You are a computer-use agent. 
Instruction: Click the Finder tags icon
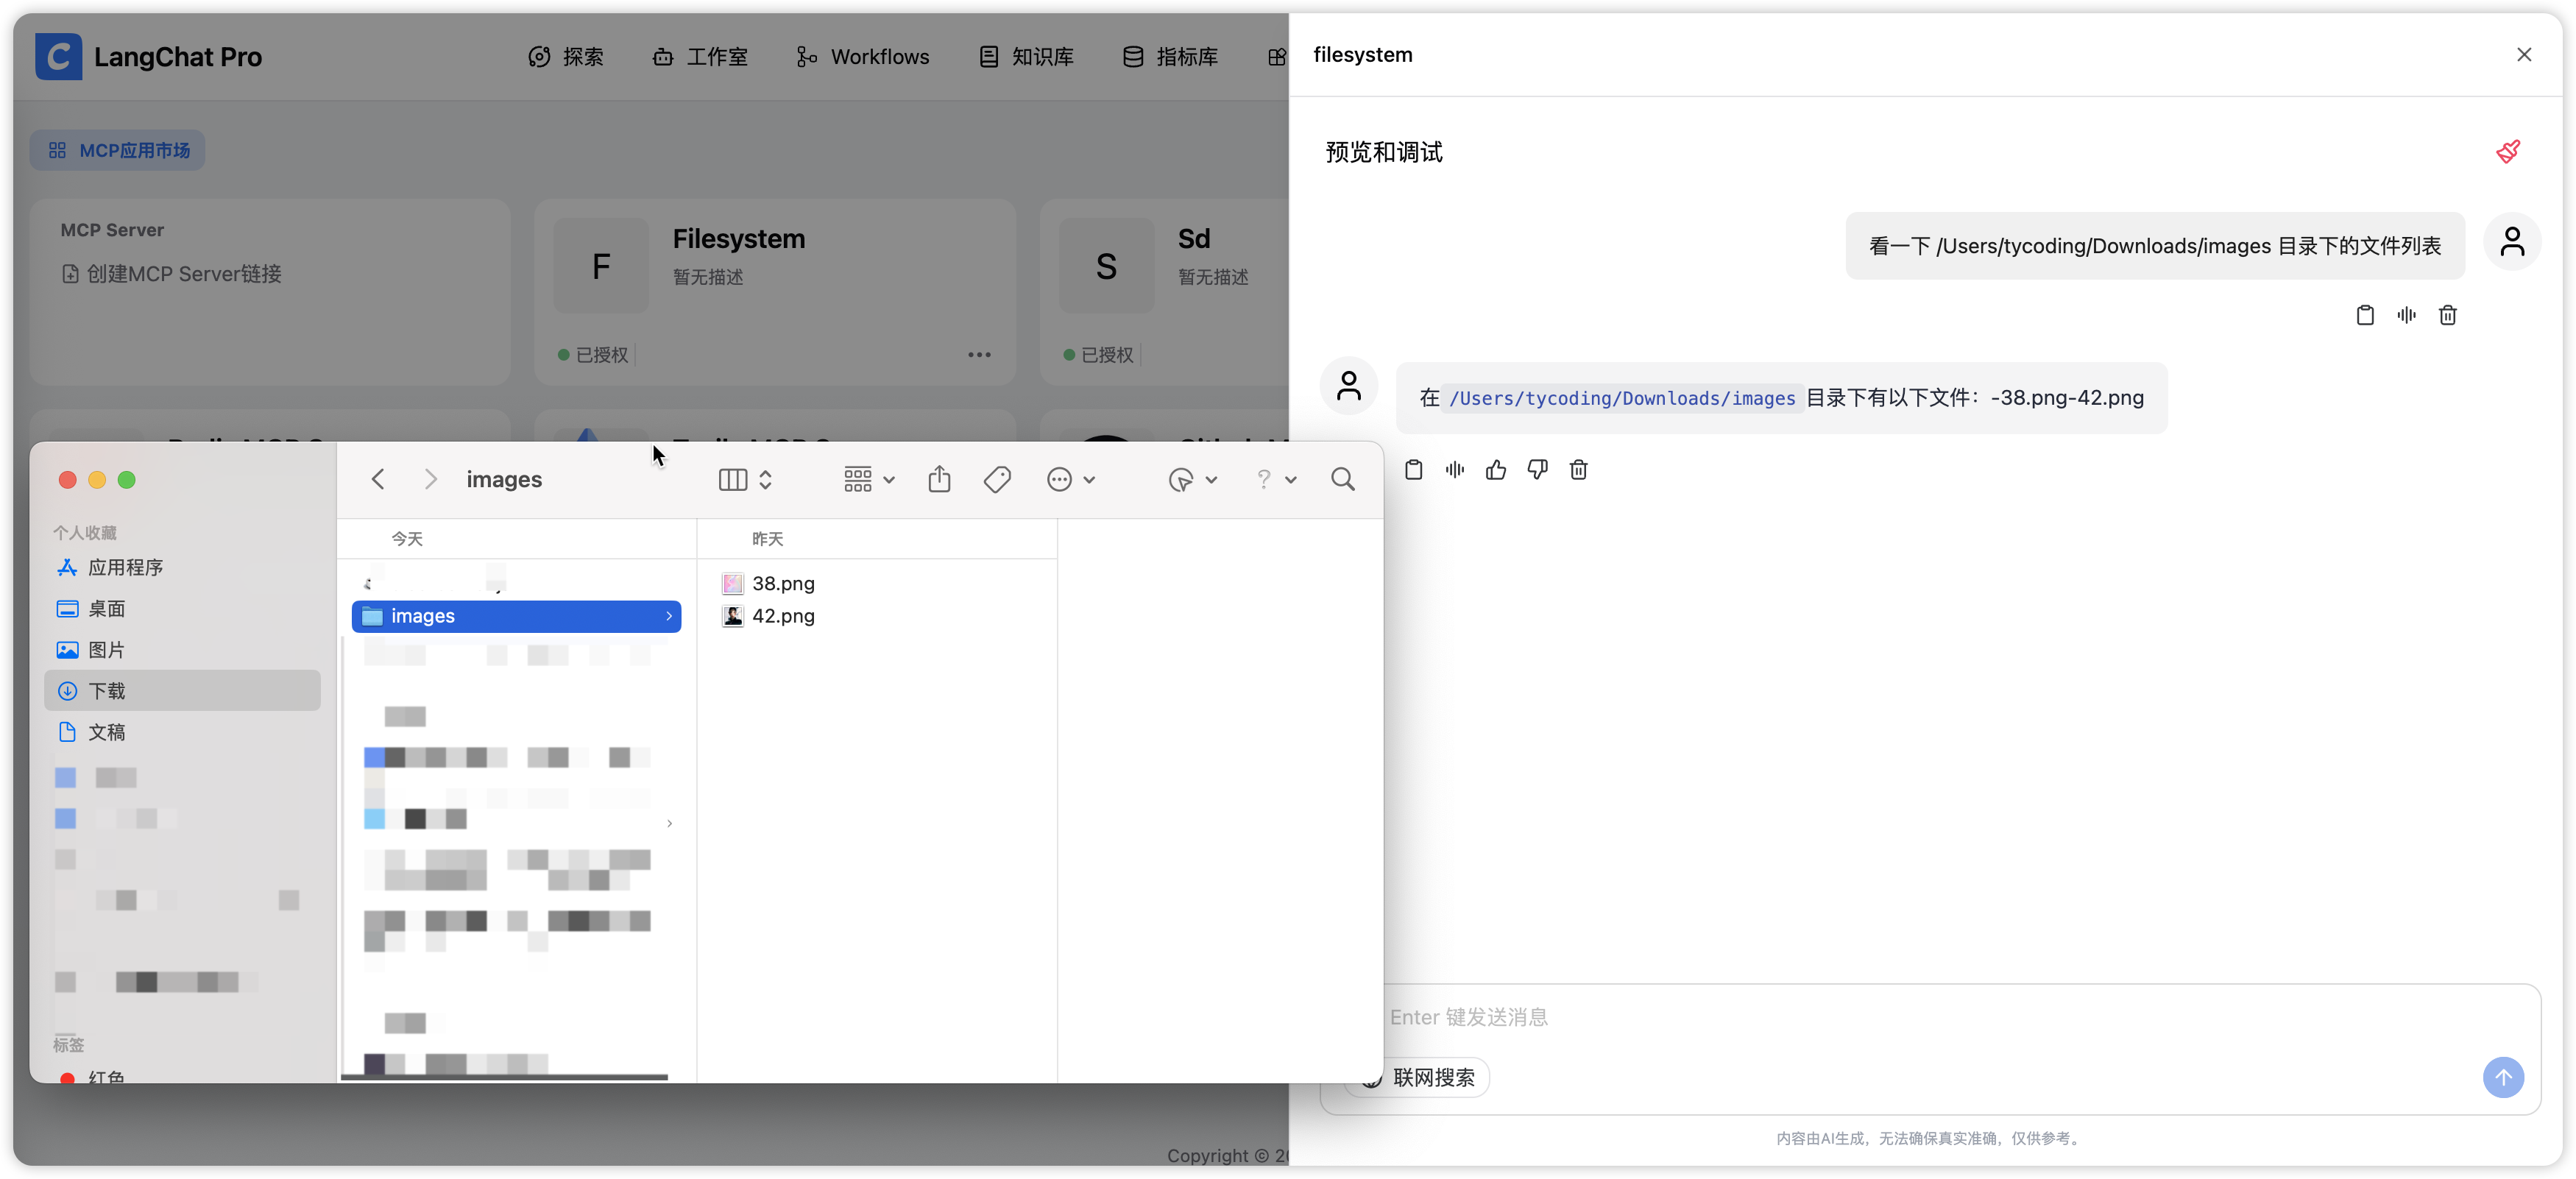point(996,480)
